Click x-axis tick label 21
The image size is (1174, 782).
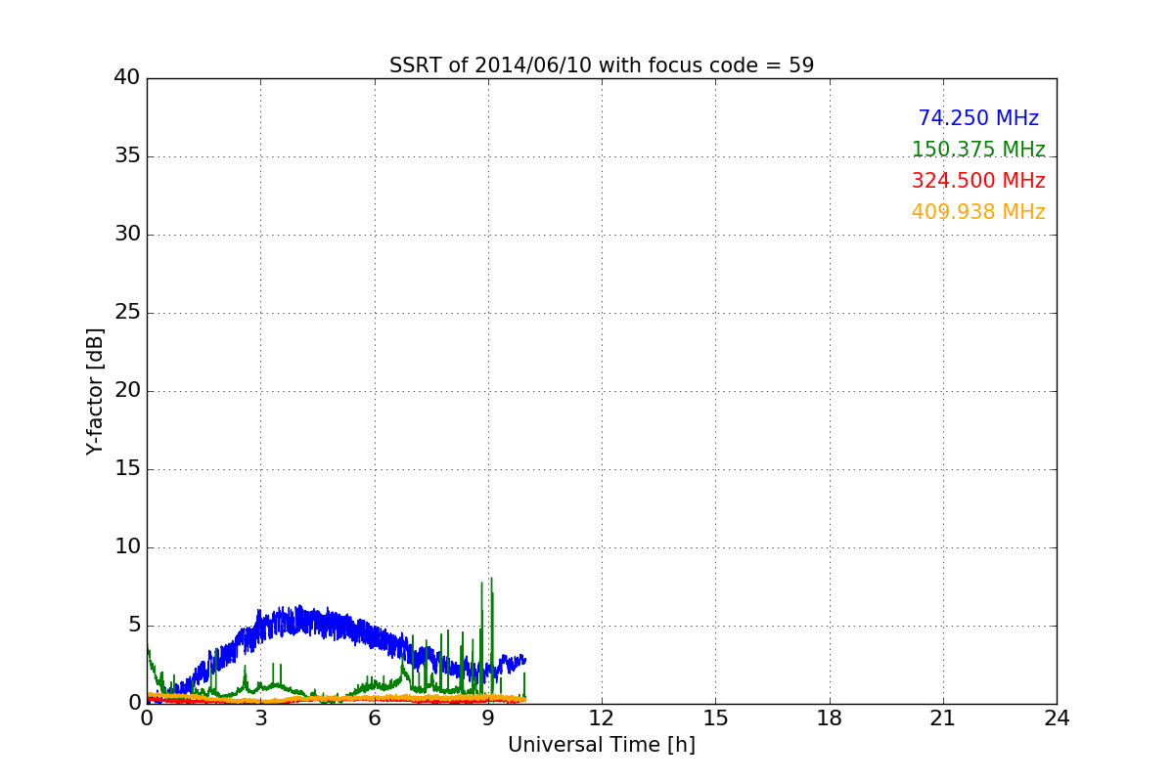pos(943,718)
